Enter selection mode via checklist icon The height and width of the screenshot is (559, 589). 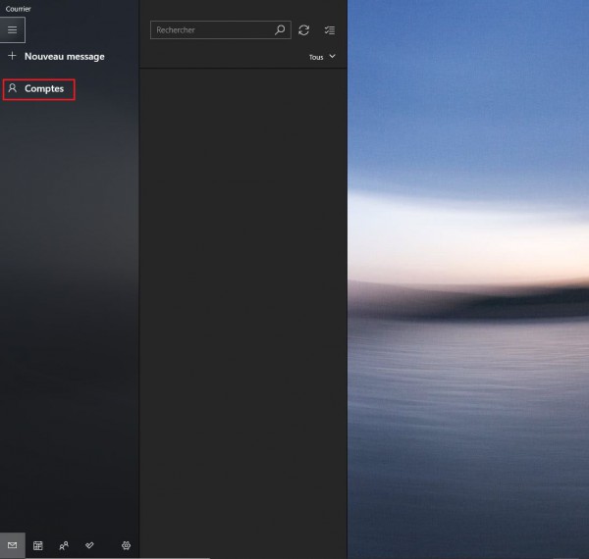click(330, 30)
